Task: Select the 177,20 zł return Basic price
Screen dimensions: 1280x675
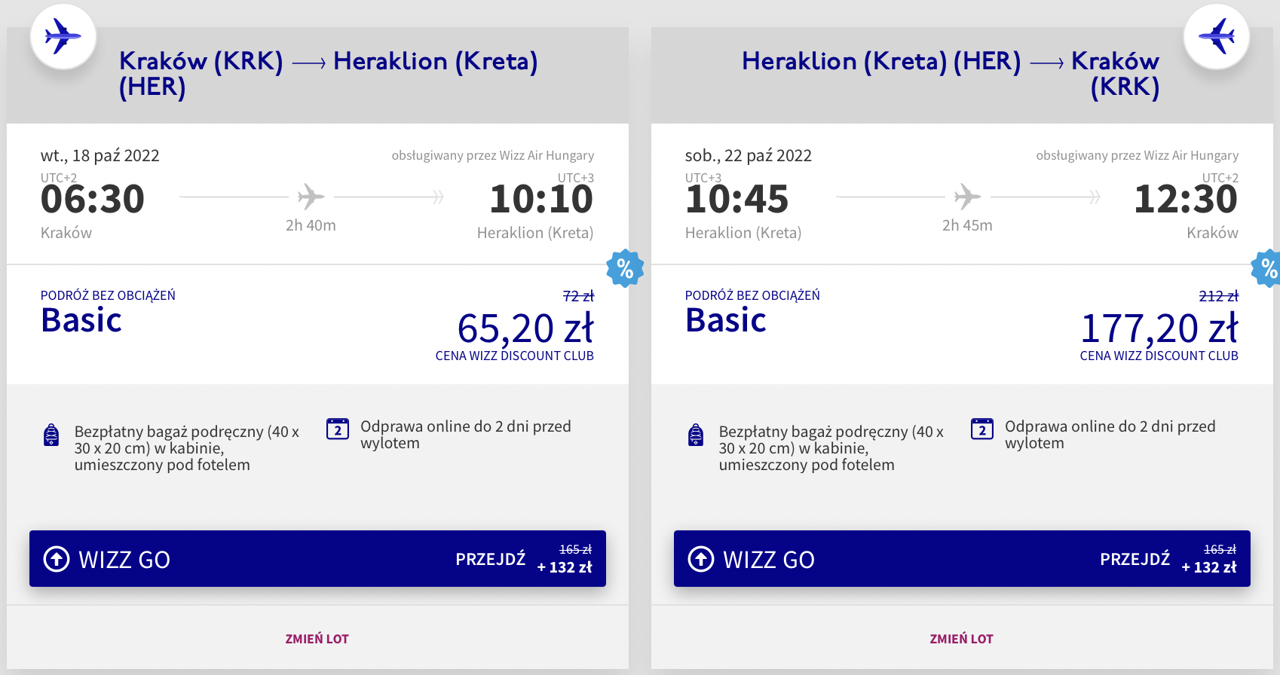Action: (x=1159, y=328)
